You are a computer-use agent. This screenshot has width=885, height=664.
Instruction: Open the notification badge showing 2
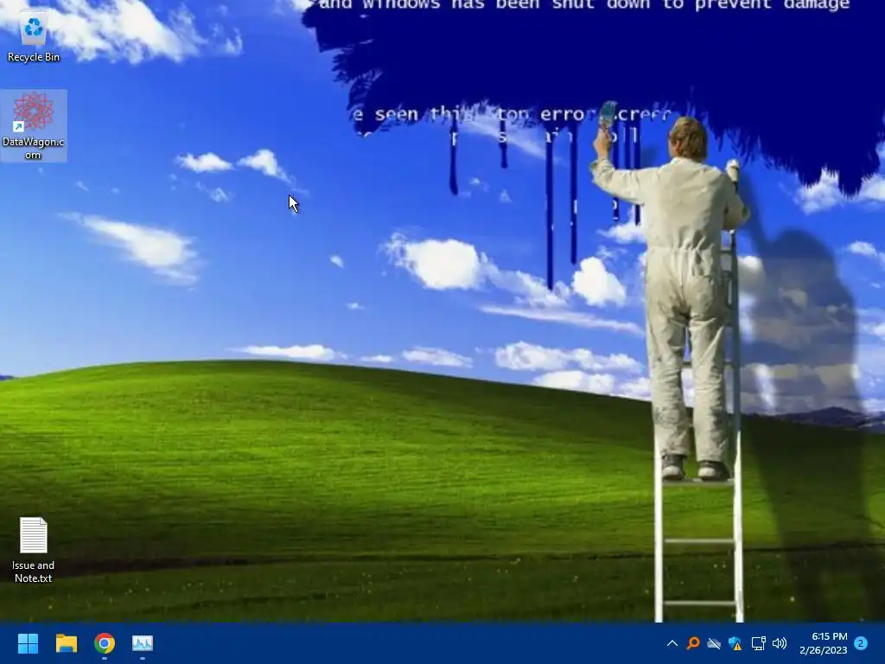pos(861,643)
